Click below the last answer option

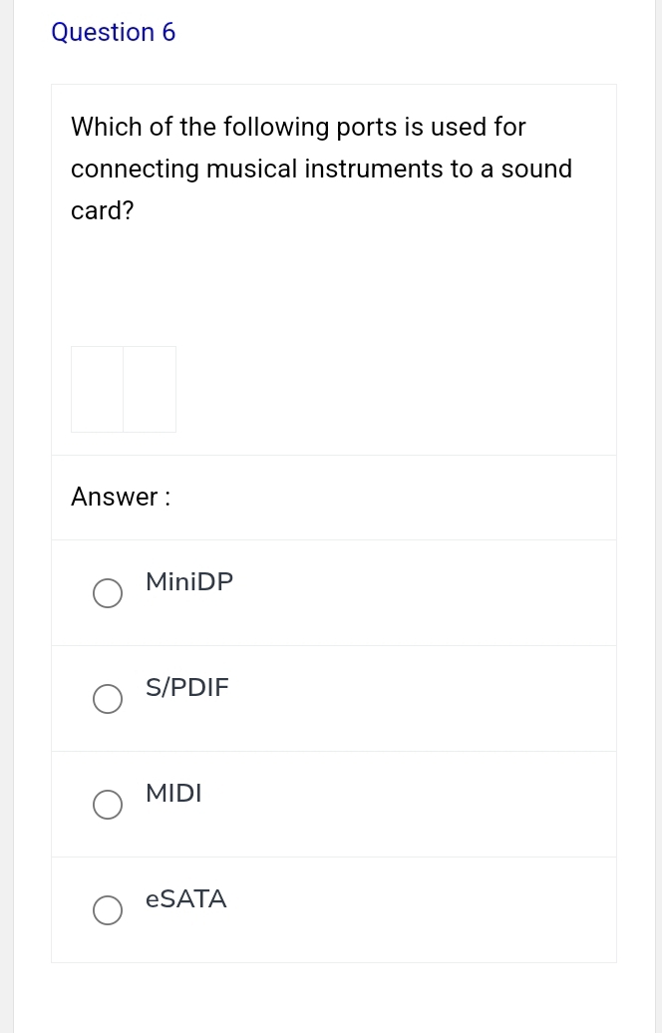334,997
